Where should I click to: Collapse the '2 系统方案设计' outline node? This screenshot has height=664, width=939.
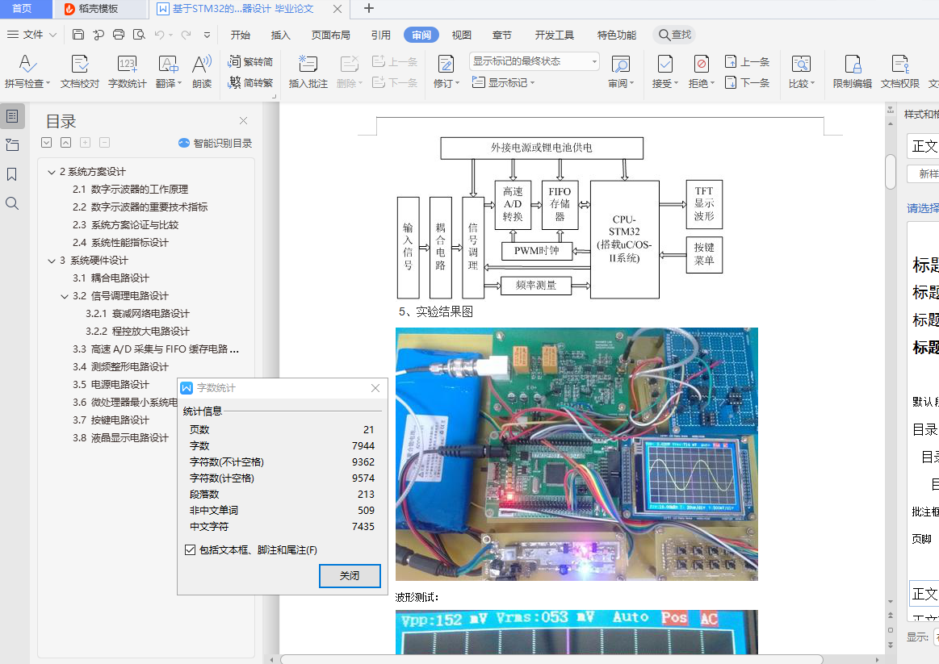pyautogui.click(x=52, y=173)
